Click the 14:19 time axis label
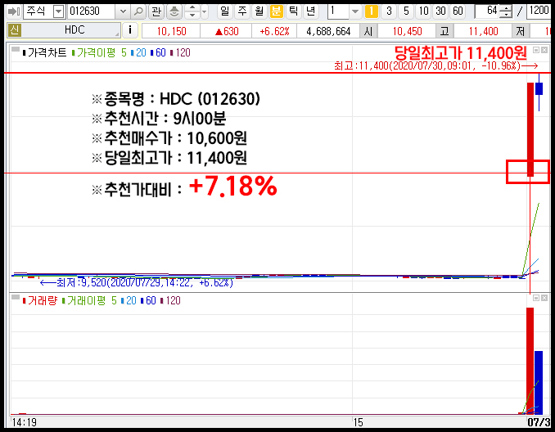 pyautogui.click(x=24, y=422)
